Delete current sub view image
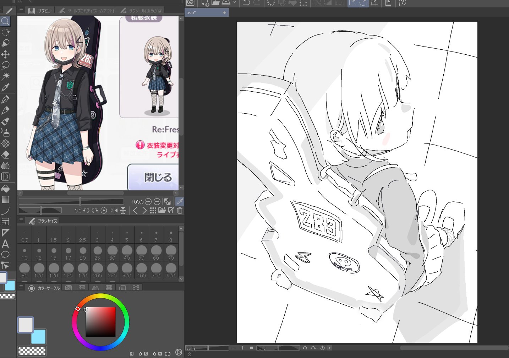The height and width of the screenshot is (358, 509). tap(180, 210)
